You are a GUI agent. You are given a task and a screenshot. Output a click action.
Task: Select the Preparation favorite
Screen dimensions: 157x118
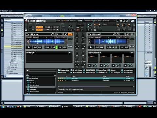pyautogui.click(x=64, y=70)
